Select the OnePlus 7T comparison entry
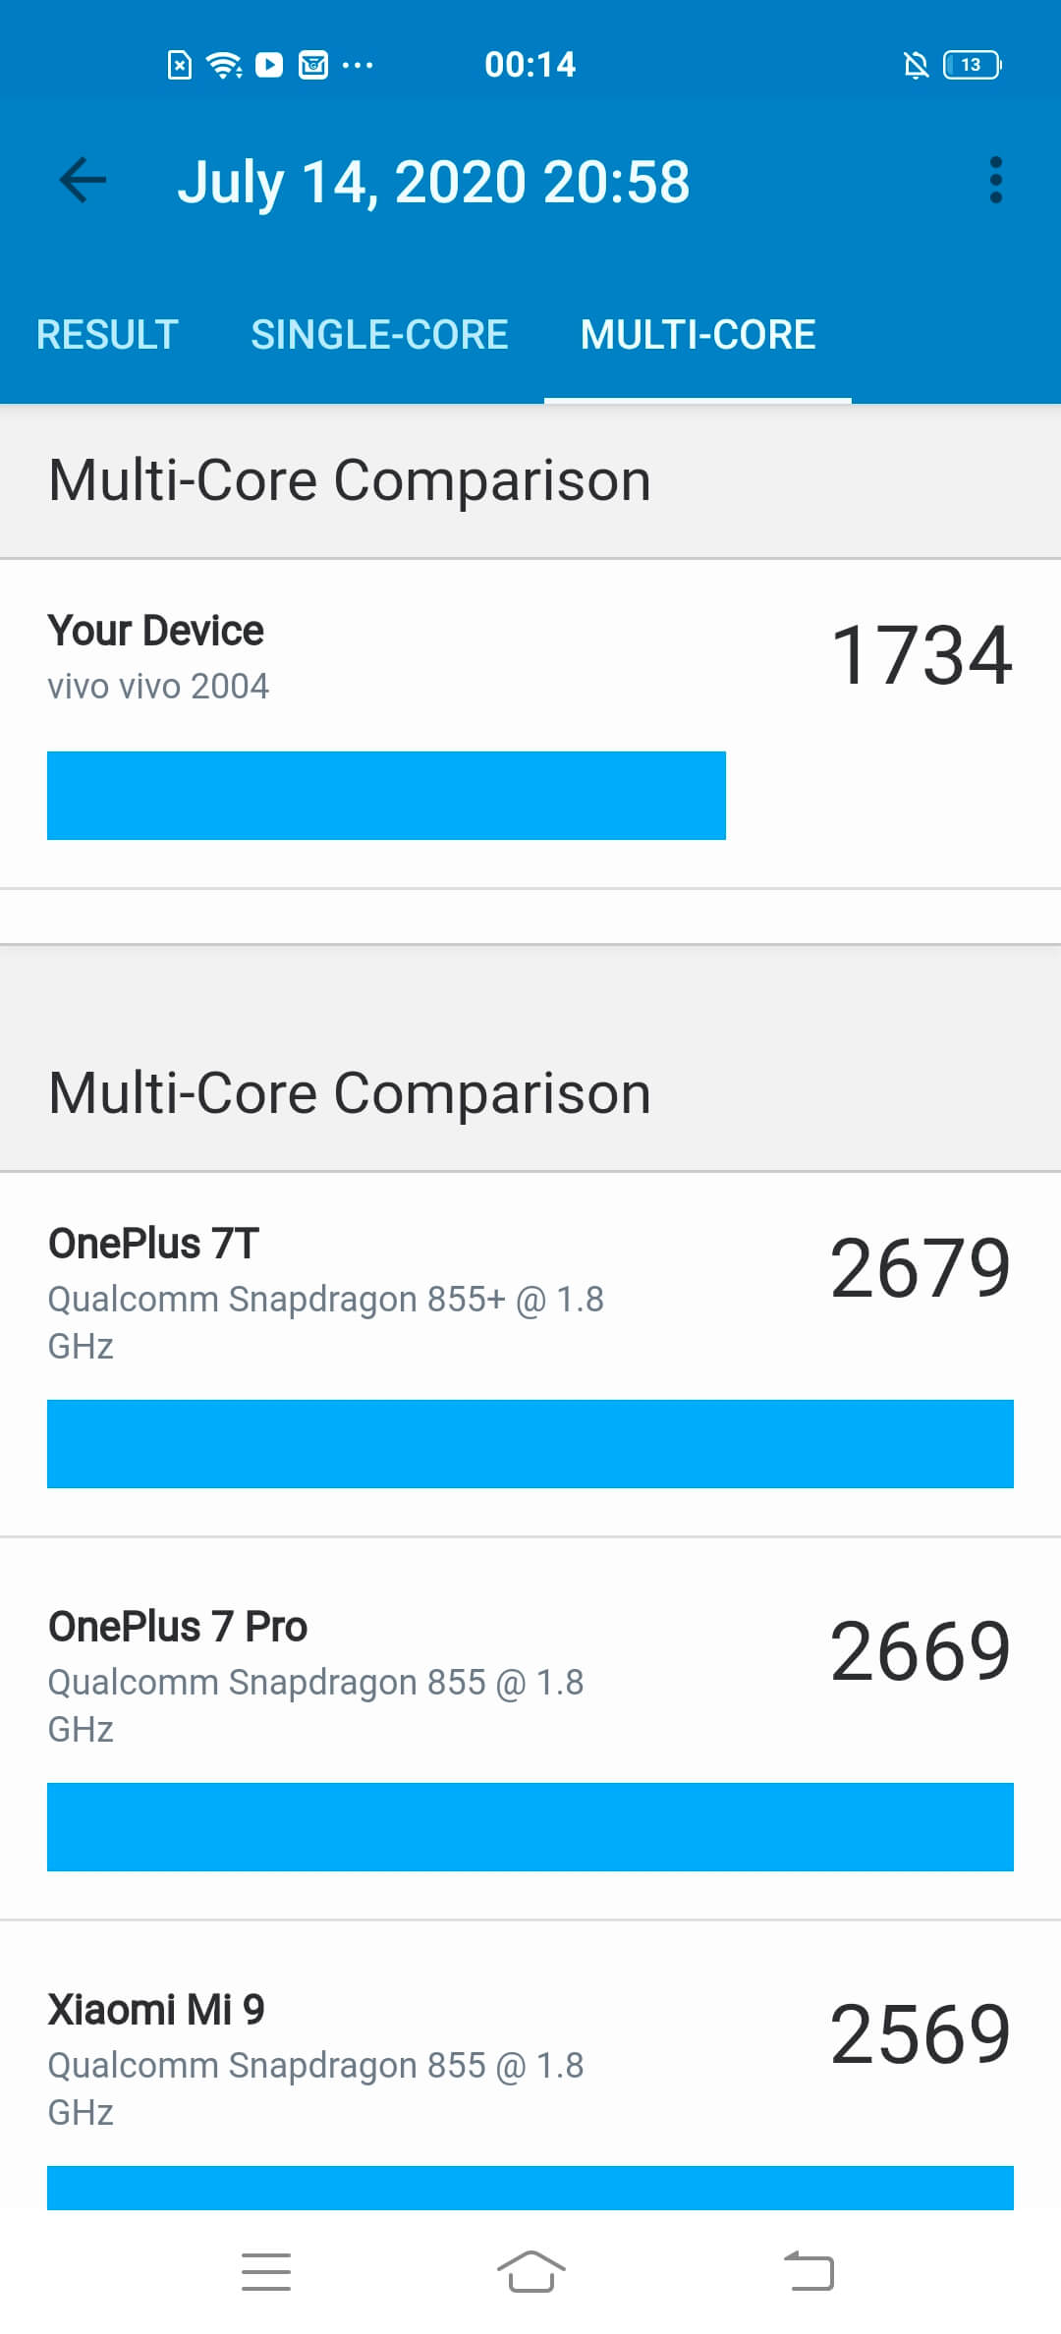The image size is (1061, 2334). click(530, 1355)
